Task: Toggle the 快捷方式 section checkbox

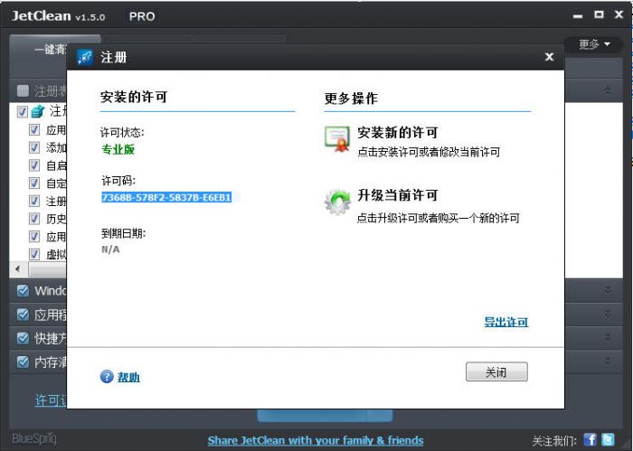Action: click(23, 338)
